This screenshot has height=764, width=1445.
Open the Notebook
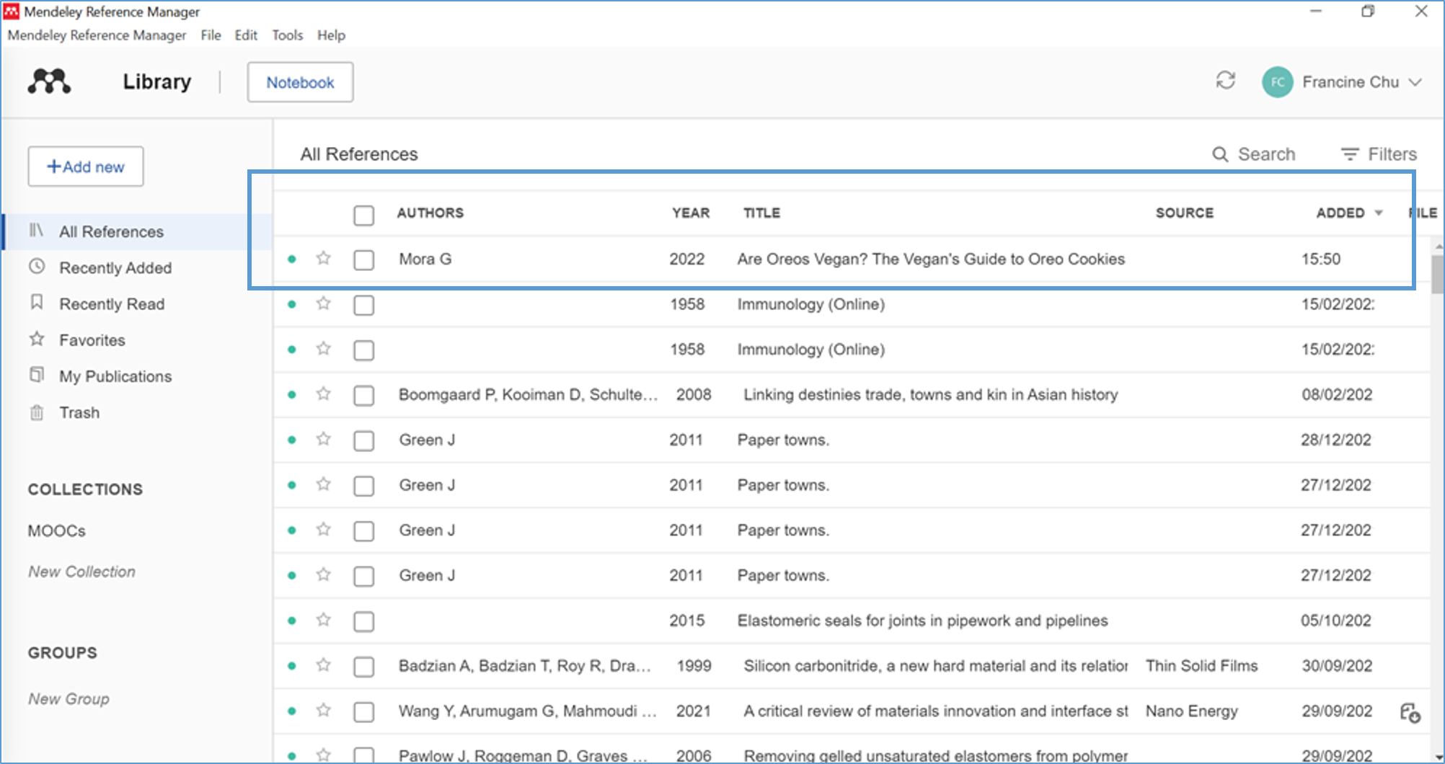coord(300,82)
